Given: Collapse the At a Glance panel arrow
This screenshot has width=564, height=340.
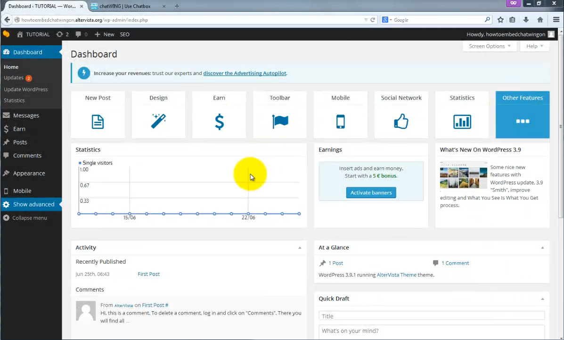Looking at the screenshot, I should click(x=542, y=248).
